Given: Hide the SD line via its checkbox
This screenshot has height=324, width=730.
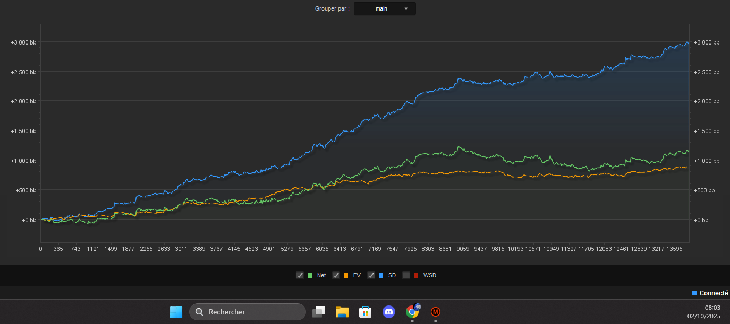Looking at the screenshot, I should coord(371,275).
